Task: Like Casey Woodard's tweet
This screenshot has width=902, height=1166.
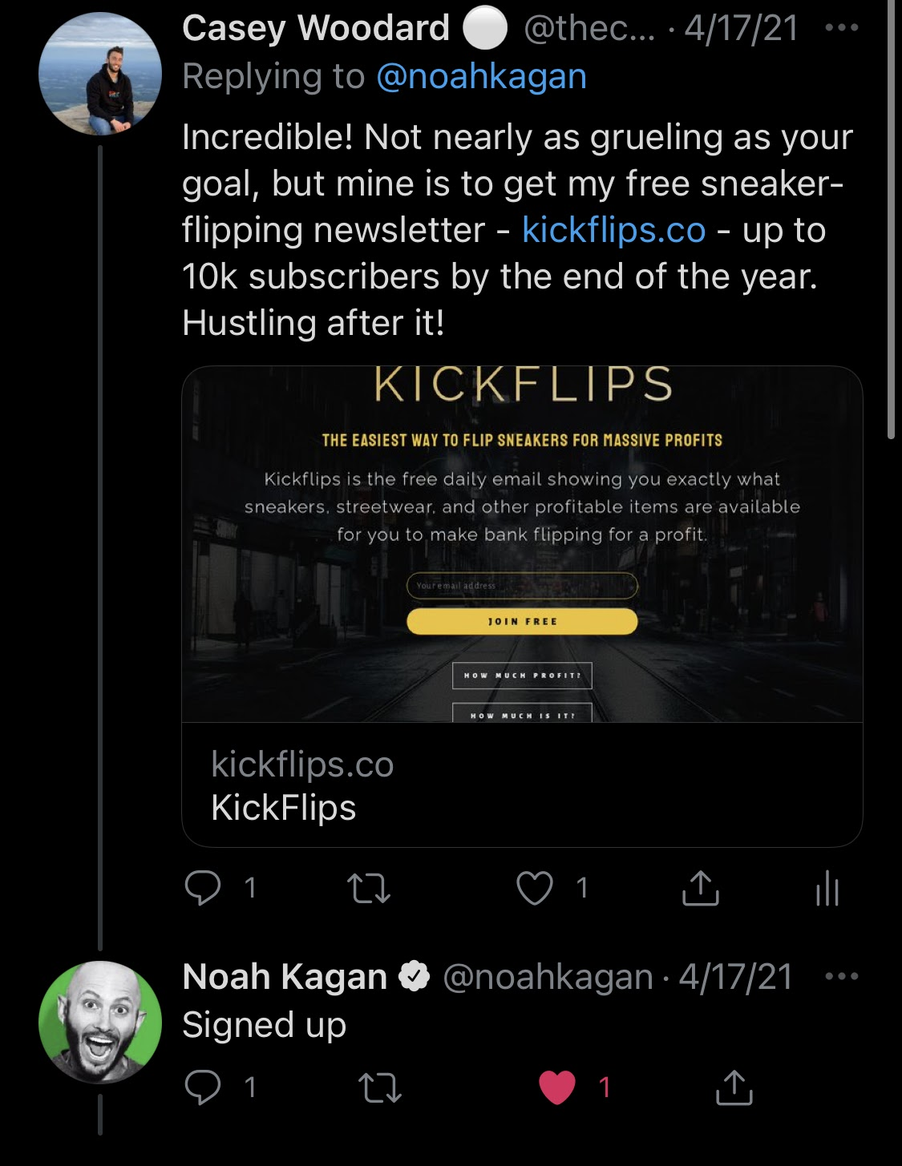Action: pyautogui.click(x=535, y=888)
